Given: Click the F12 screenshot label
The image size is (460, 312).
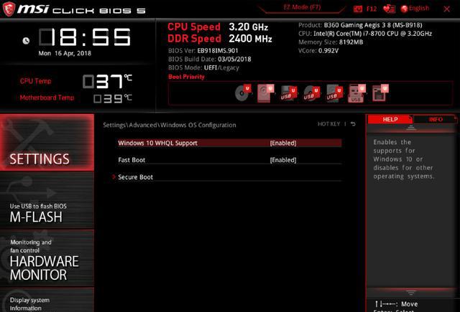Looking at the screenshot, I should (x=371, y=9).
